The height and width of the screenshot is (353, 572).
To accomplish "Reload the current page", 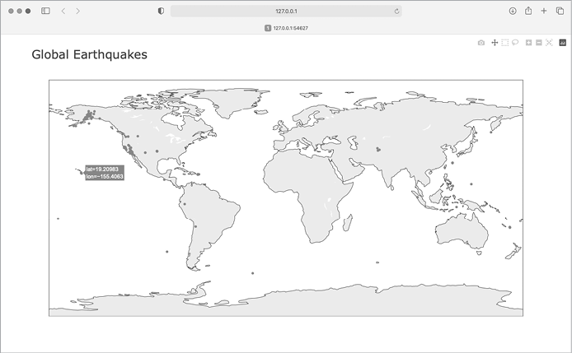I will tap(397, 11).
